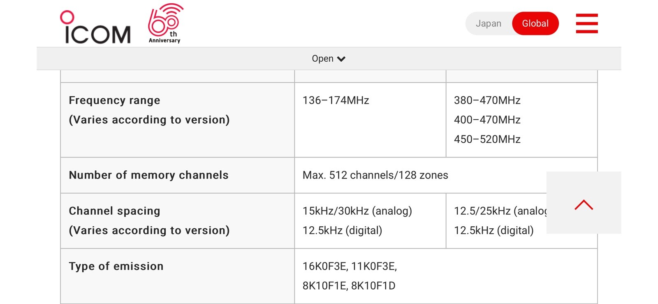Click the 450–520MHz value

point(487,139)
